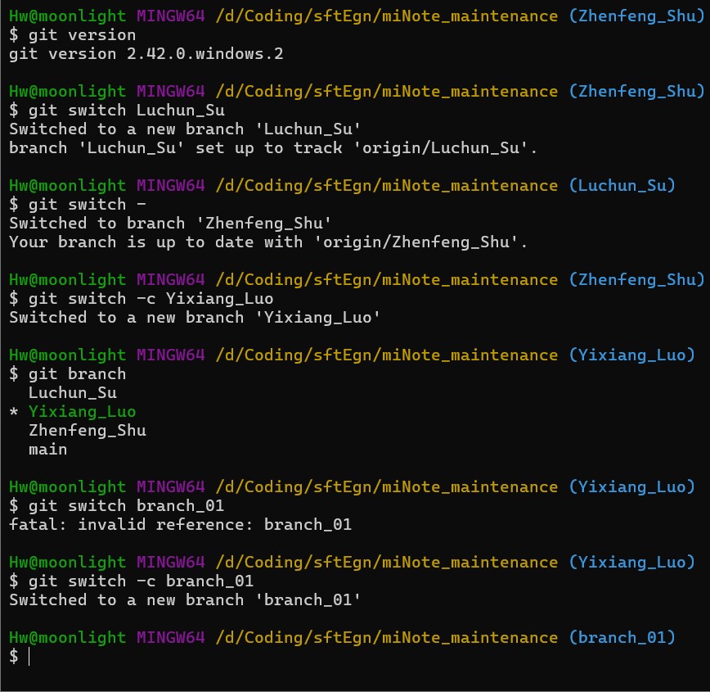Click 'Zhenfeng_Shu' in the branch list
The image size is (710, 692).
[88, 431]
